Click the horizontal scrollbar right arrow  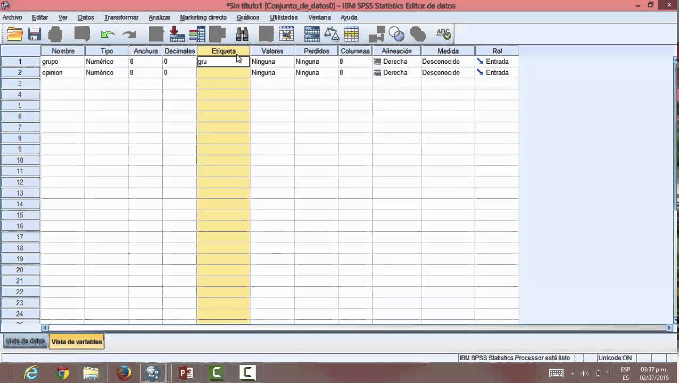669,328
